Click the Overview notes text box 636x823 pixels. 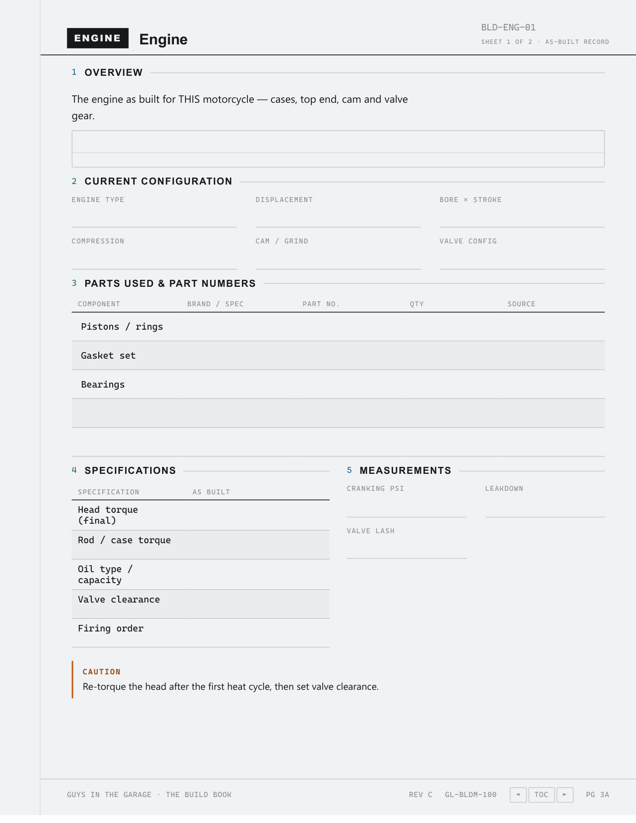(x=338, y=149)
